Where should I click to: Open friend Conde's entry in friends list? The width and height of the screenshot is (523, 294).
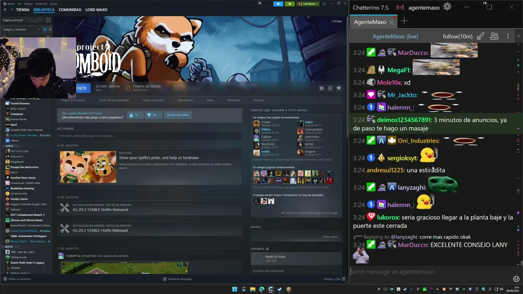click(x=266, y=123)
